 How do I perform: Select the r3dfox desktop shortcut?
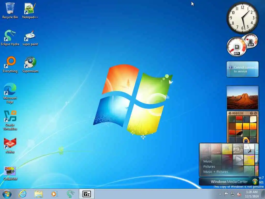(x=10, y=146)
